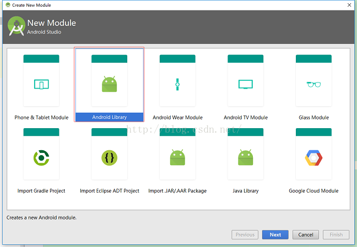Click the "Android Studio" header subtitle

tap(44, 32)
